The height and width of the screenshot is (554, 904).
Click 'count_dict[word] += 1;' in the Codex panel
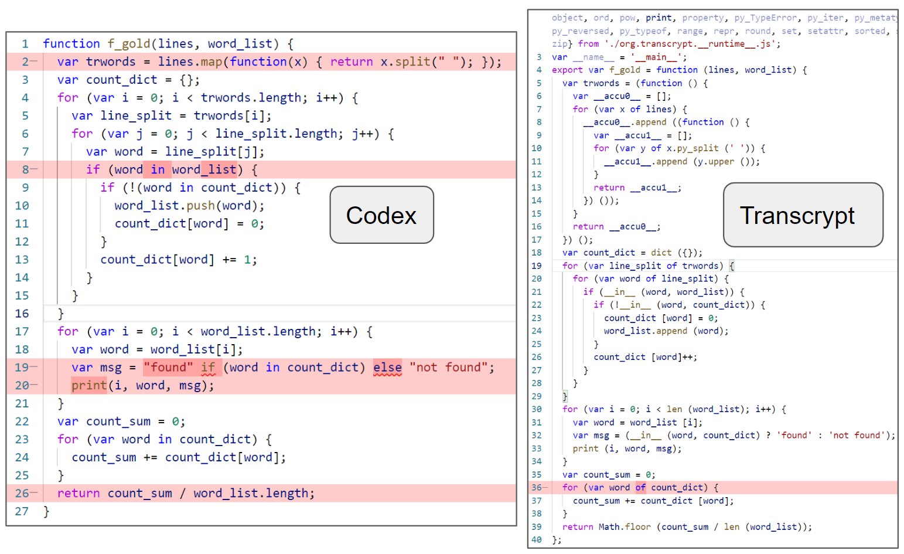coord(179,260)
